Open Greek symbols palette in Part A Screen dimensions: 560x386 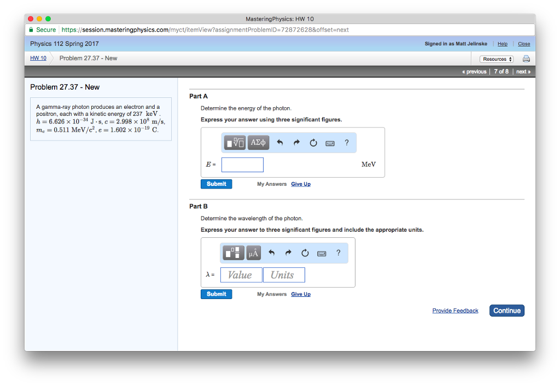[x=258, y=143]
